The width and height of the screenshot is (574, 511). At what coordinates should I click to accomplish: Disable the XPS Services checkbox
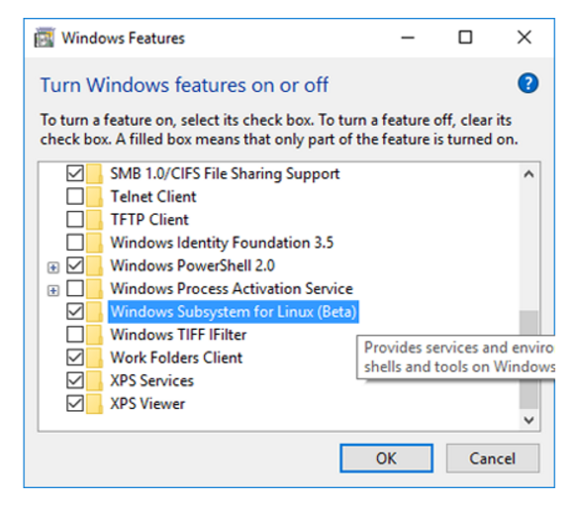[x=75, y=380]
